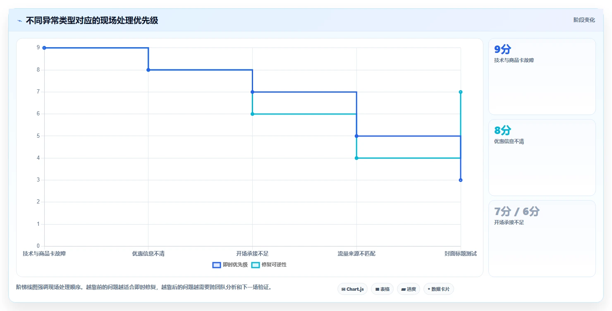Select the cyan point at 封面标题测试, value 7
The width and height of the screenshot is (612, 311).
(x=461, y=92)
